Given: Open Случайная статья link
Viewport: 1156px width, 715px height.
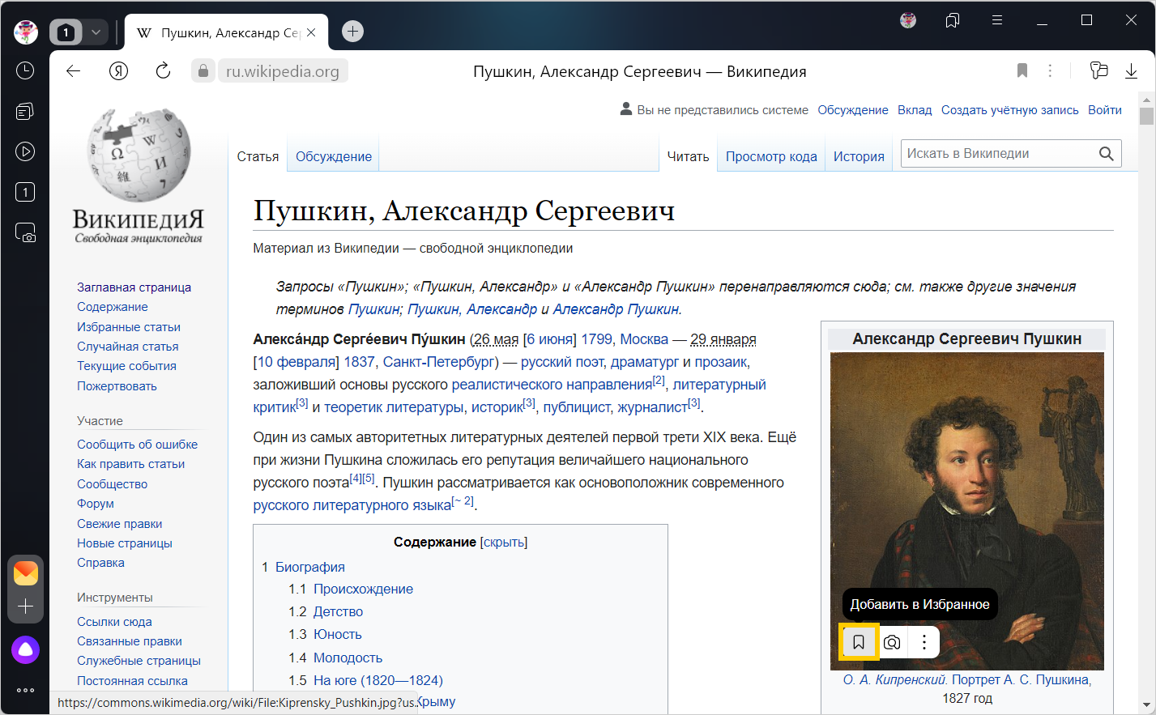Looking at the screenshot, I should tap(128, 347).
